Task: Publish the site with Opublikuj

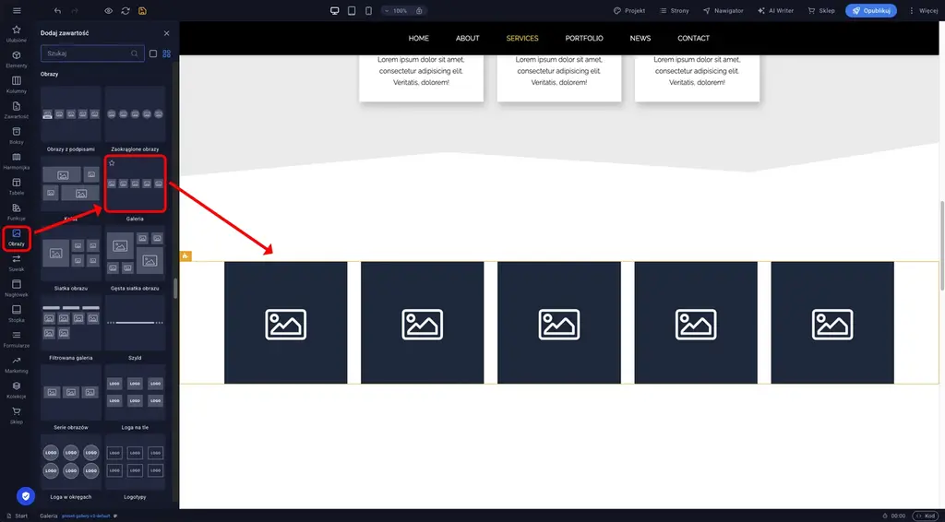Action: 871,11
